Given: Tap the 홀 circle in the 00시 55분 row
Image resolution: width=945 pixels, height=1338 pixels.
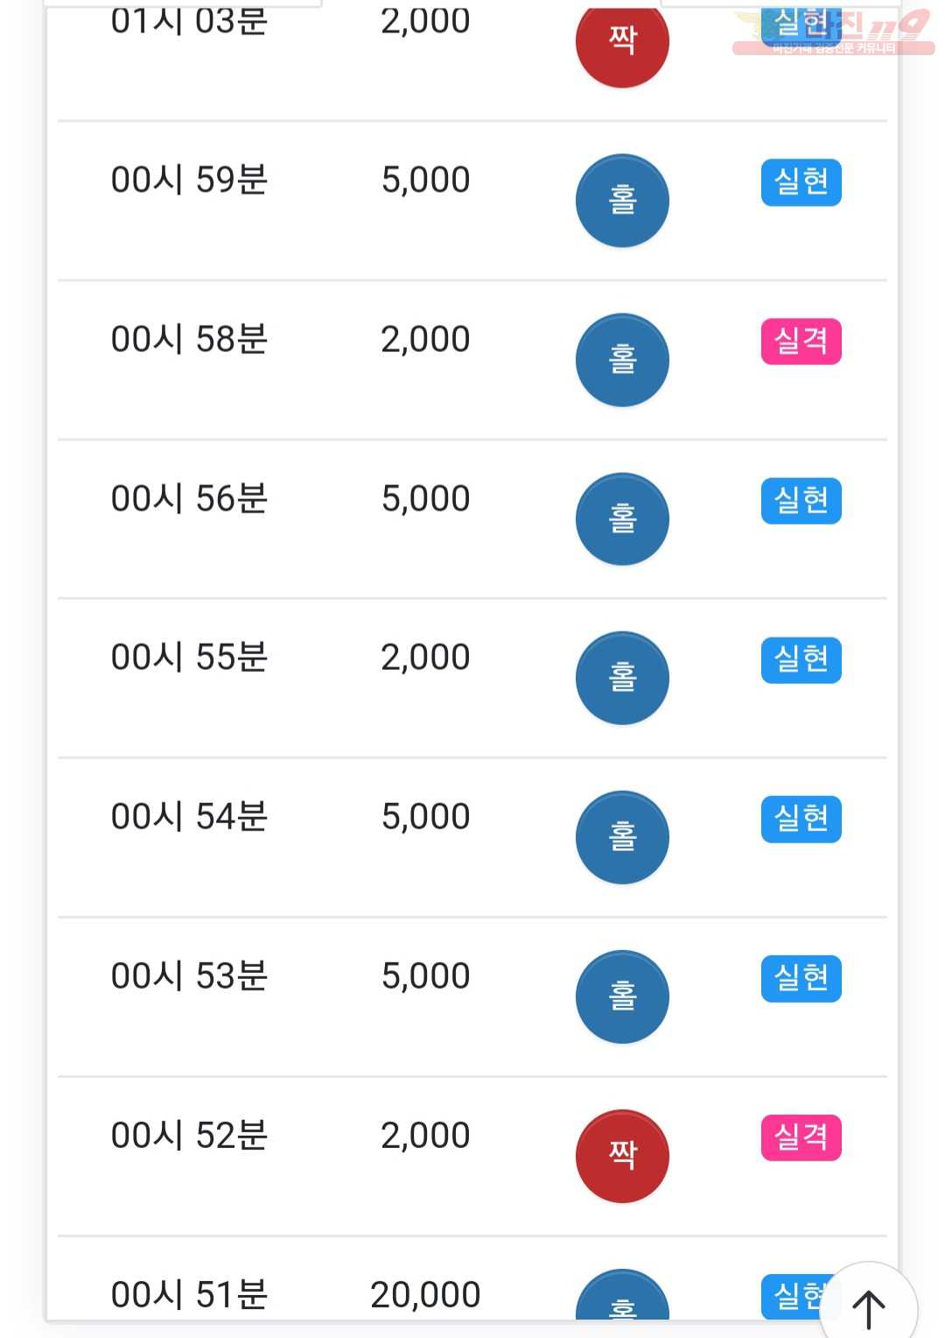Looking at the screenshot, I should [x=622, y=678].
